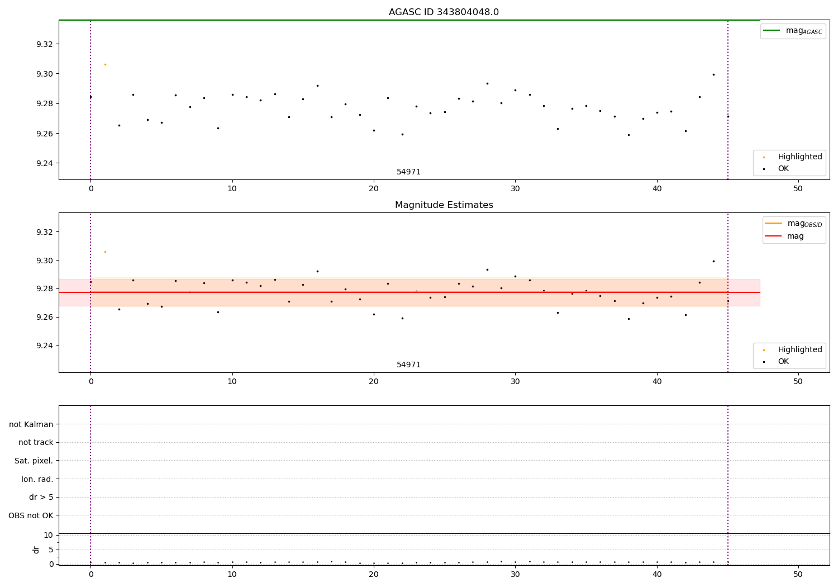Click the 'Sat. pixel.' axis label
Image resolution: width=838 pixels, height=587 pixels.
click(x=34, y=461)
